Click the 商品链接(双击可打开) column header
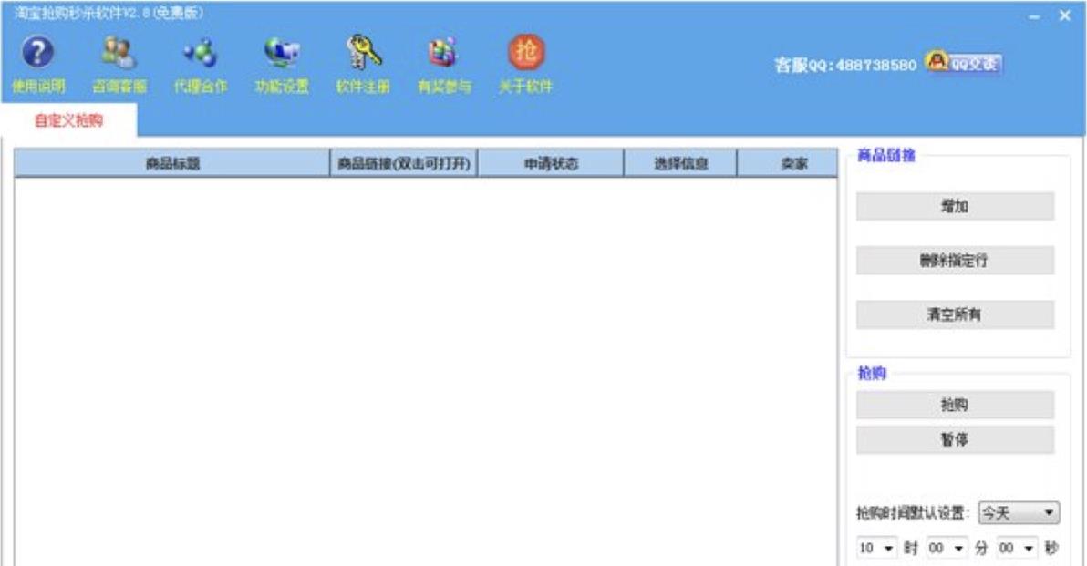This screenshot has width=1087, height=566. [x=403, y=163]
